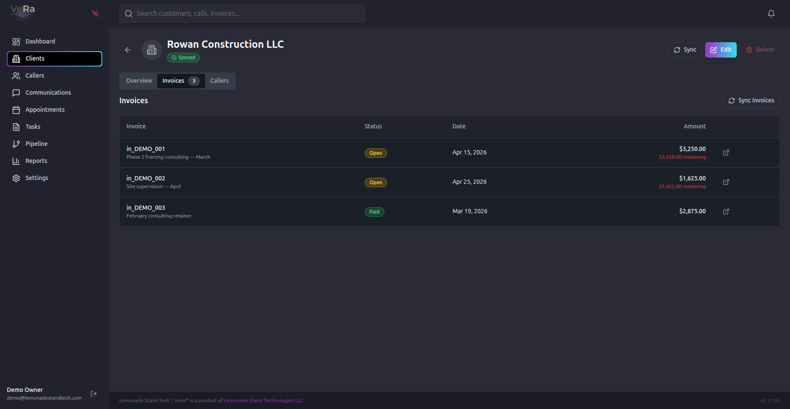790x409 pixels.
Task: Click the Status column header
Action: coord(373,126)
